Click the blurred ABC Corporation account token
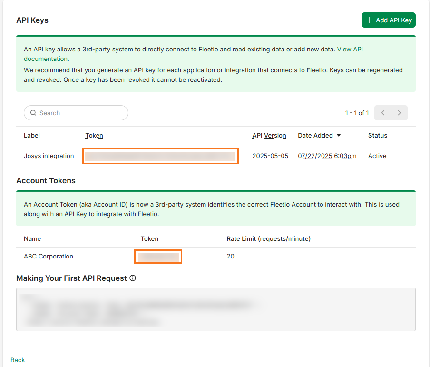Viewport: 430px width, 367px height. coord(158,257)
